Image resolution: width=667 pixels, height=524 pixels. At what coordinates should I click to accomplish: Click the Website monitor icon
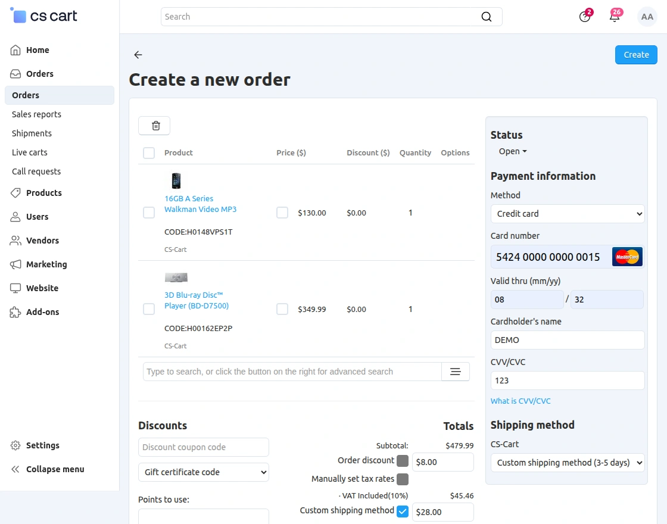15,288
